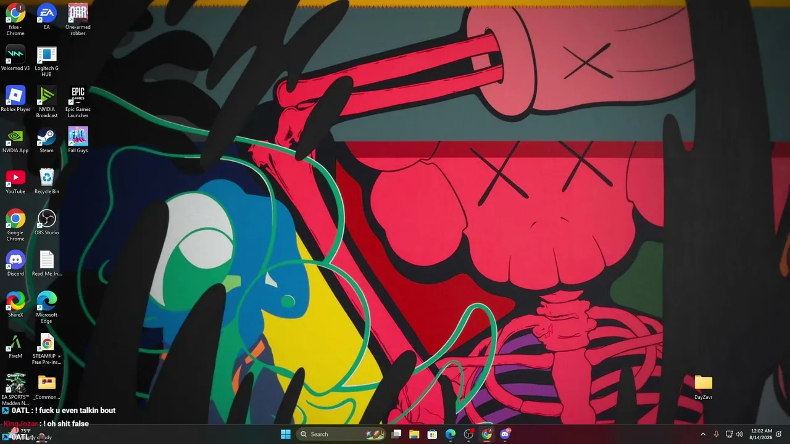The width and height of the screenshot is (790, 444).
Task: Launch Epic Games Launcher icon
Action: point(78,102)
